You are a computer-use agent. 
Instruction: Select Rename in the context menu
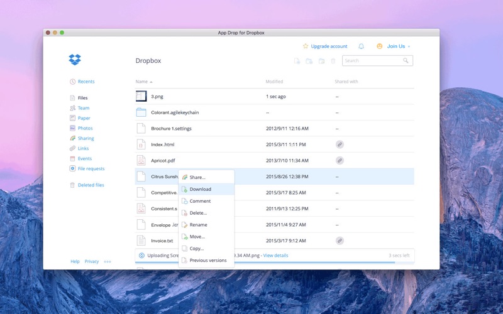198,225
